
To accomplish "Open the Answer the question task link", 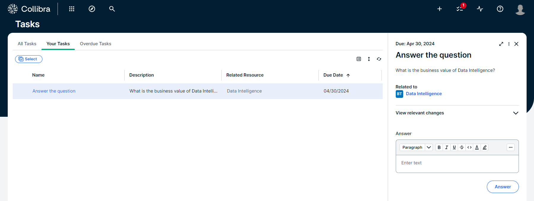I will pyautogui.click(x=54, y=91).
